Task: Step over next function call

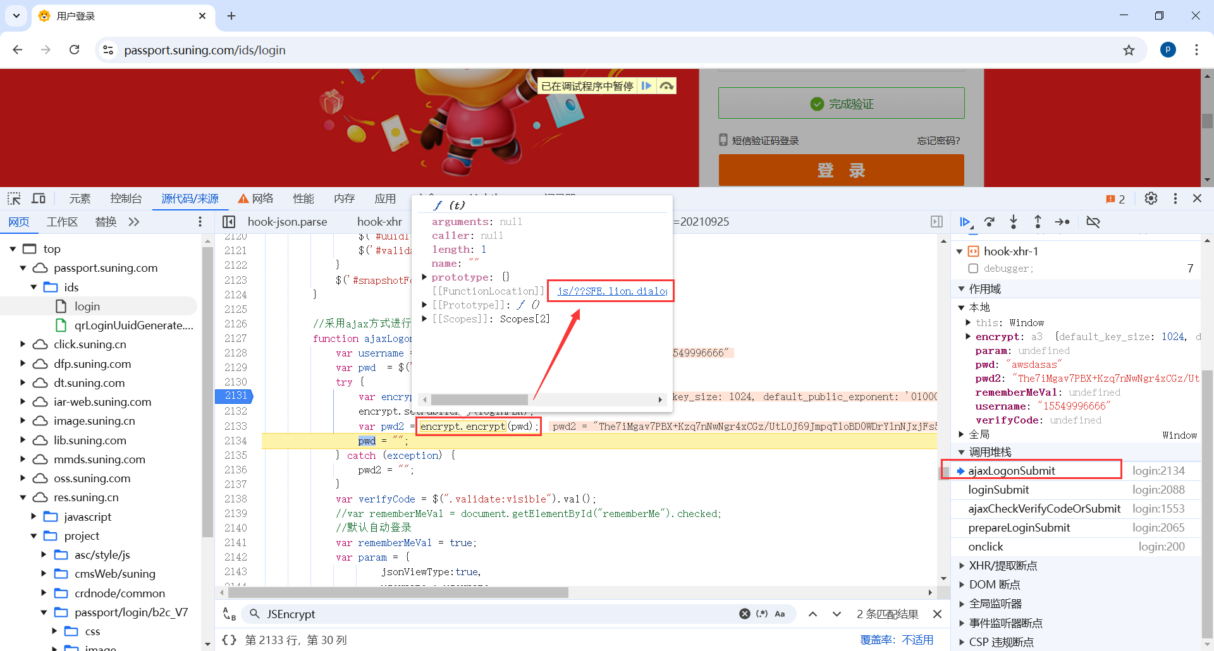Action: pos(990,222)
